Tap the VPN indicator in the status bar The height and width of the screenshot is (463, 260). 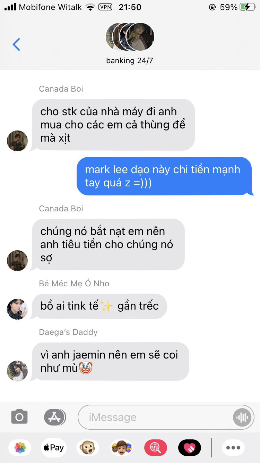point(105,7)
